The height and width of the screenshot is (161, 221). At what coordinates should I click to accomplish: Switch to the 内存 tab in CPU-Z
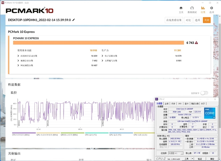pyautogui.click(x=173, y=104)
